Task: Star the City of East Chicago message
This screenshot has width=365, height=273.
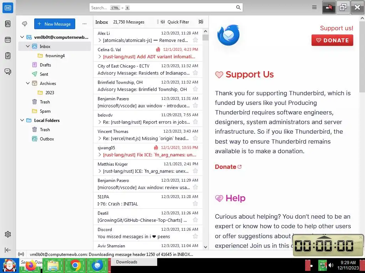Action: [195, 73]
